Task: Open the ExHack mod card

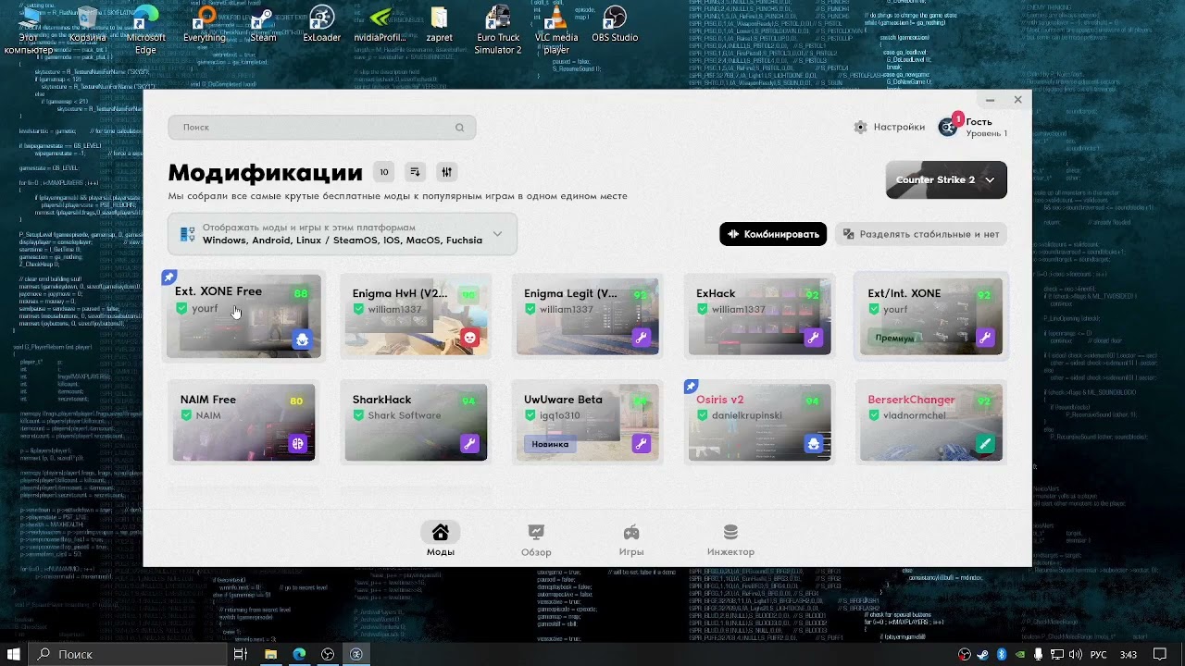Action: tap(759, 316)
